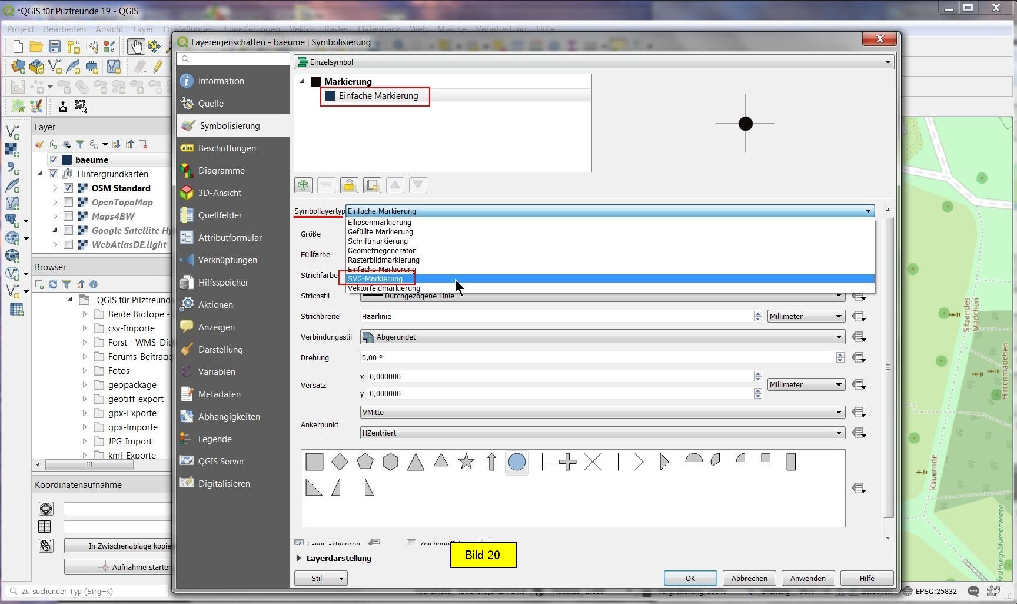
Task: Select the pentagon marker shape
Action: pos(365,462)
